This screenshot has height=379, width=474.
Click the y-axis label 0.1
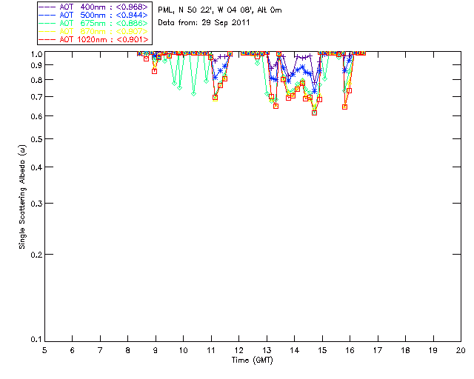pyautogui.click(x=36, y=340)
